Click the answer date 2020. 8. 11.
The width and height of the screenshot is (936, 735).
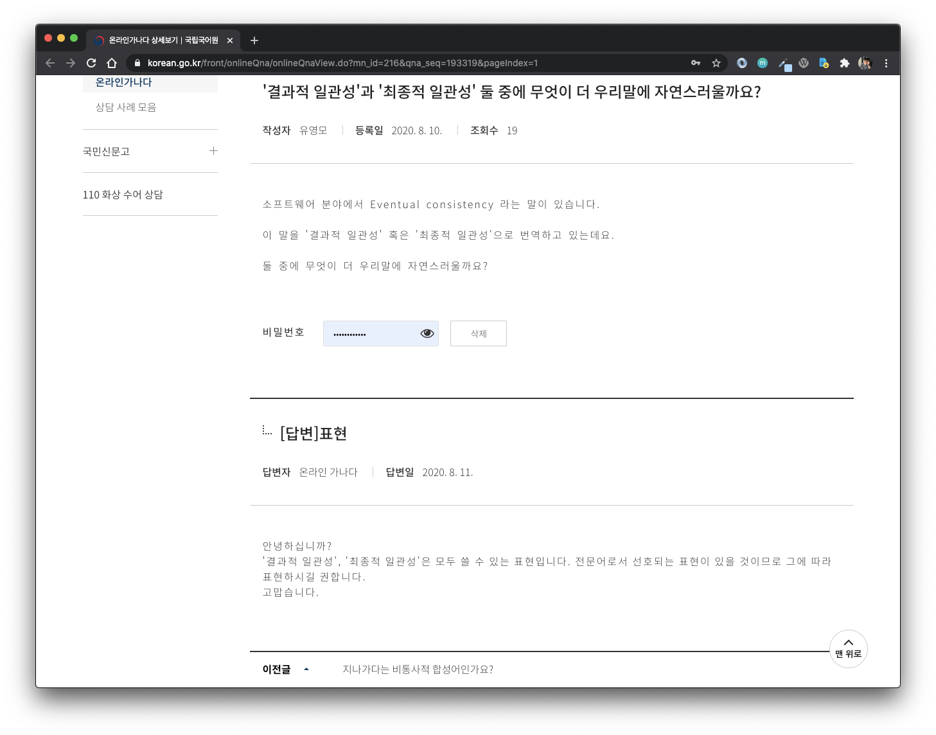pos(448,472)
